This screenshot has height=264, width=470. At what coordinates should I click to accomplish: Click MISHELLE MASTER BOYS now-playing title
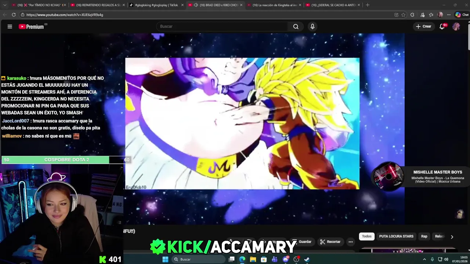coord(438,172)
